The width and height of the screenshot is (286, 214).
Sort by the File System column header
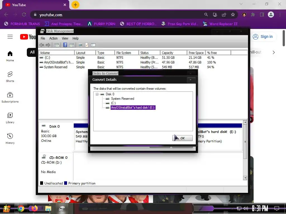[127, 53]
